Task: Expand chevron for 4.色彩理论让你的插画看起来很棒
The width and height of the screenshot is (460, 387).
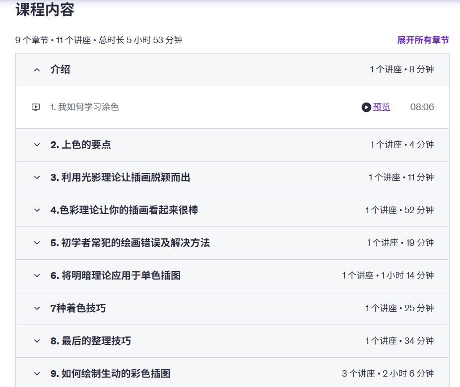Action: tap(37, 210)
